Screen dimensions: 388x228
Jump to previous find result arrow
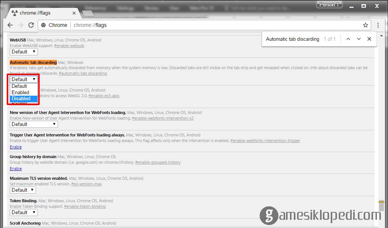click(x=348, y=39)
